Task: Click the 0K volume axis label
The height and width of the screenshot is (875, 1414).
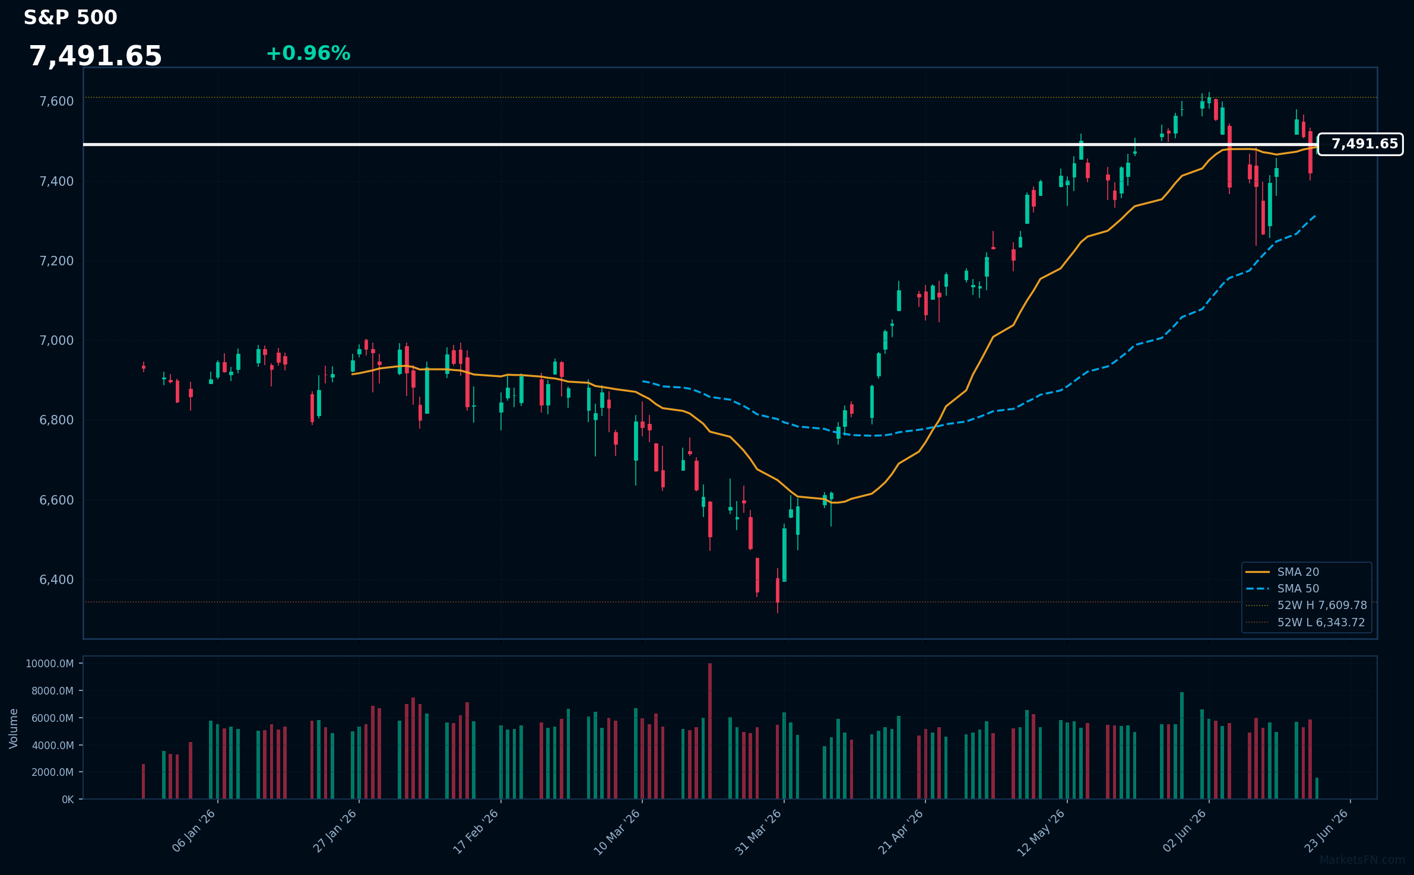Action: [68, 800]
